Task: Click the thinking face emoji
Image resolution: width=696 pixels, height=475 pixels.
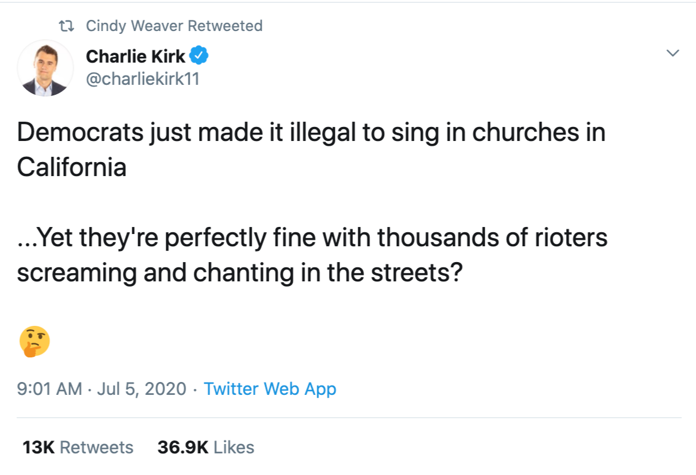Action: 35,342
